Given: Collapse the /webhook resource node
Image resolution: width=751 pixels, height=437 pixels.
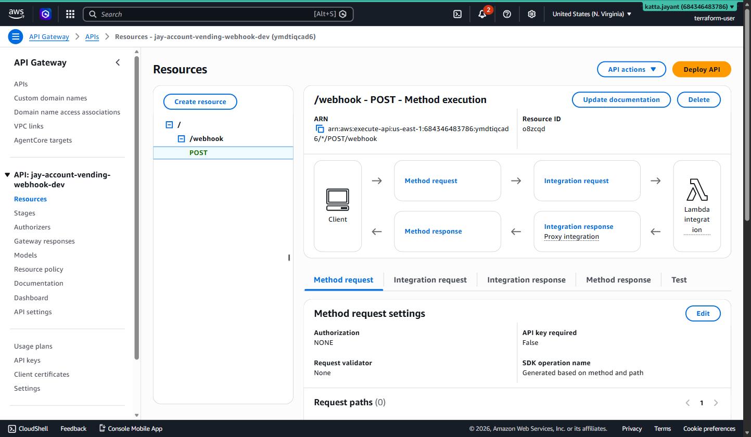Looking at the screenshot, I should coord(181,139).
